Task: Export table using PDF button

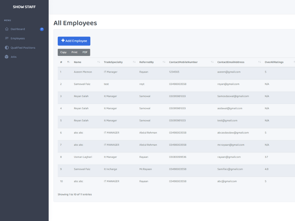Action: pyautogui.click(x=85, y=52)
